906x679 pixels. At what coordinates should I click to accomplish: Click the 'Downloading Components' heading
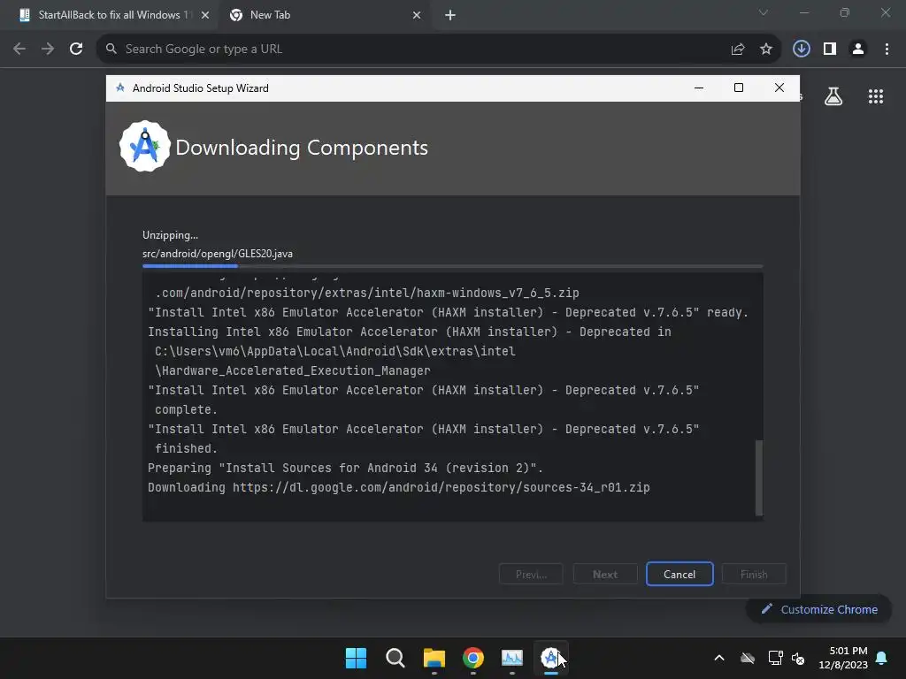(302, 148)
